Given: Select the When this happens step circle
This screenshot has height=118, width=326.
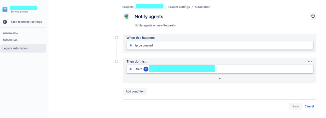Looking at the screenshot, I should pyautogui.click(x=116, y=37).
